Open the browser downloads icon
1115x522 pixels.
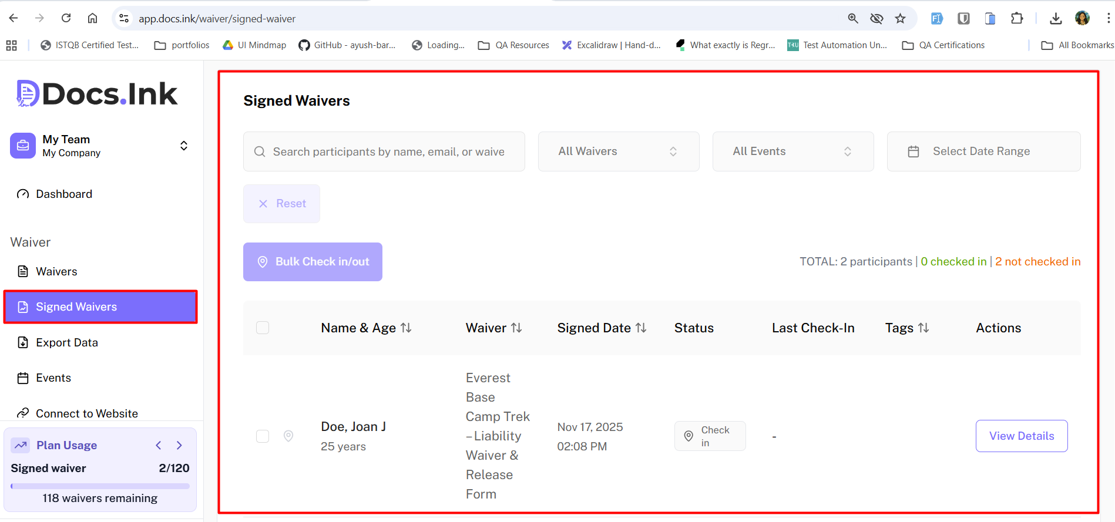[x=1056, y=19]
